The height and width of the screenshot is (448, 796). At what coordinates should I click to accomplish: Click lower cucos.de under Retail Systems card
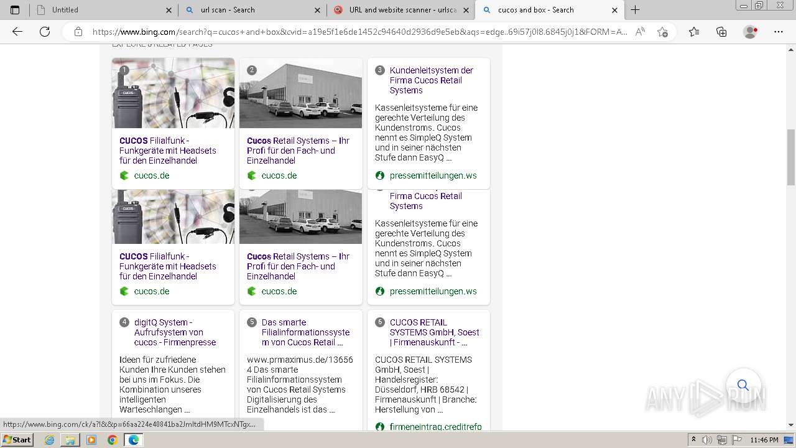[x=279, y=291]
